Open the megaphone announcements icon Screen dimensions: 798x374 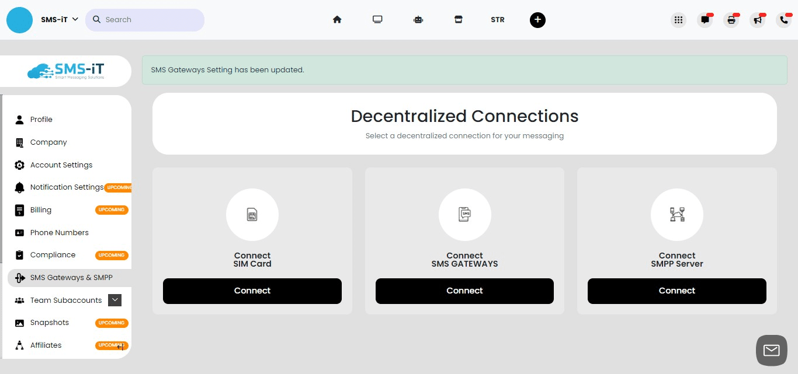[757, 20]
